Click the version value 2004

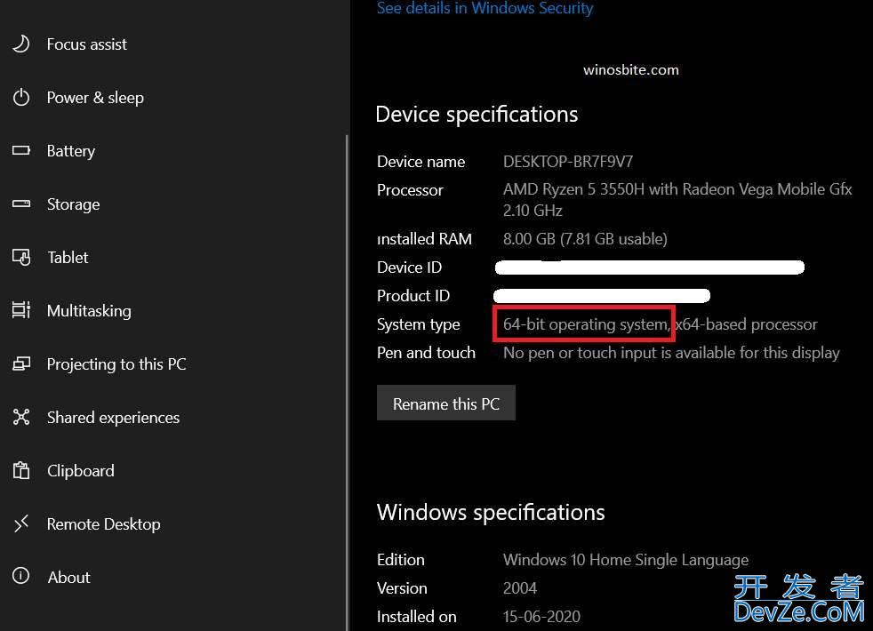[520, 588]
